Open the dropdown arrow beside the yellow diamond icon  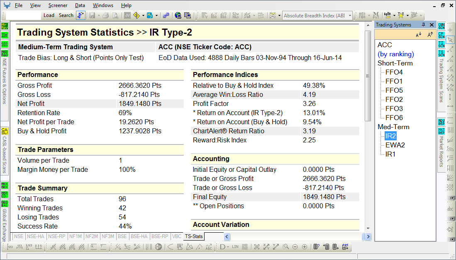(x=143, y=16)
